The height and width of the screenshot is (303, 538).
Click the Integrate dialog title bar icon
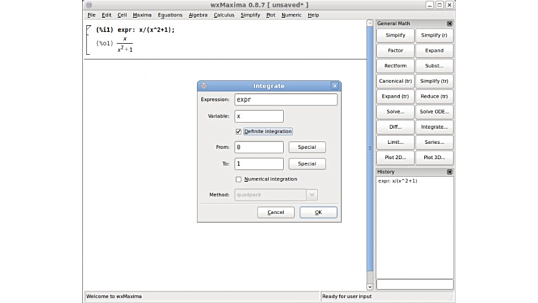pyautogui.click(x=204, y=86)
